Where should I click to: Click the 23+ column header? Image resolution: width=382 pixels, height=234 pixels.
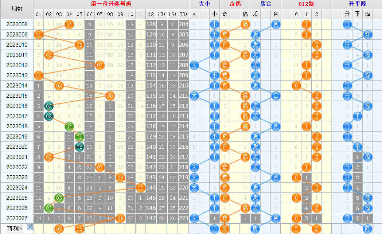tap(183, 14)
